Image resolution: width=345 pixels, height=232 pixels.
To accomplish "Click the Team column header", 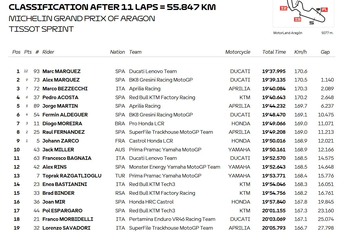I will tap(135, 52).
